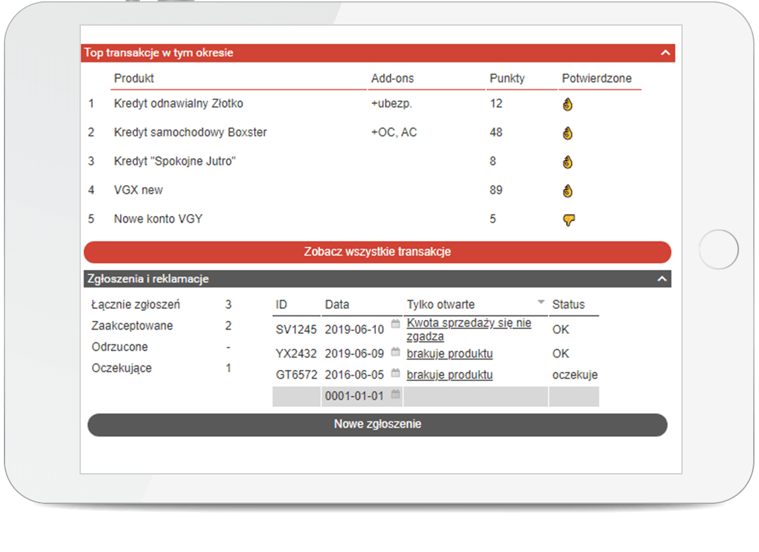The image size is (759, 552).
Task: Open calendar picker for date 2016-06-05
Action: (x=395, y=373)
